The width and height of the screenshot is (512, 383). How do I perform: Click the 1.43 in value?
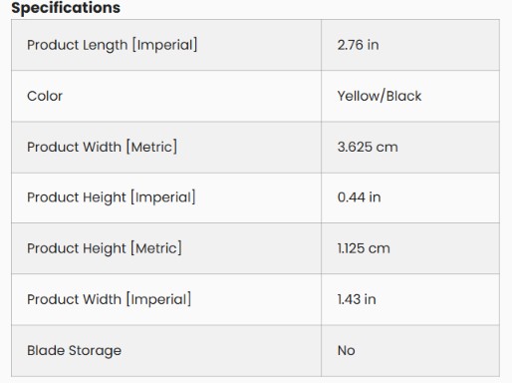[x=357, y=299]
